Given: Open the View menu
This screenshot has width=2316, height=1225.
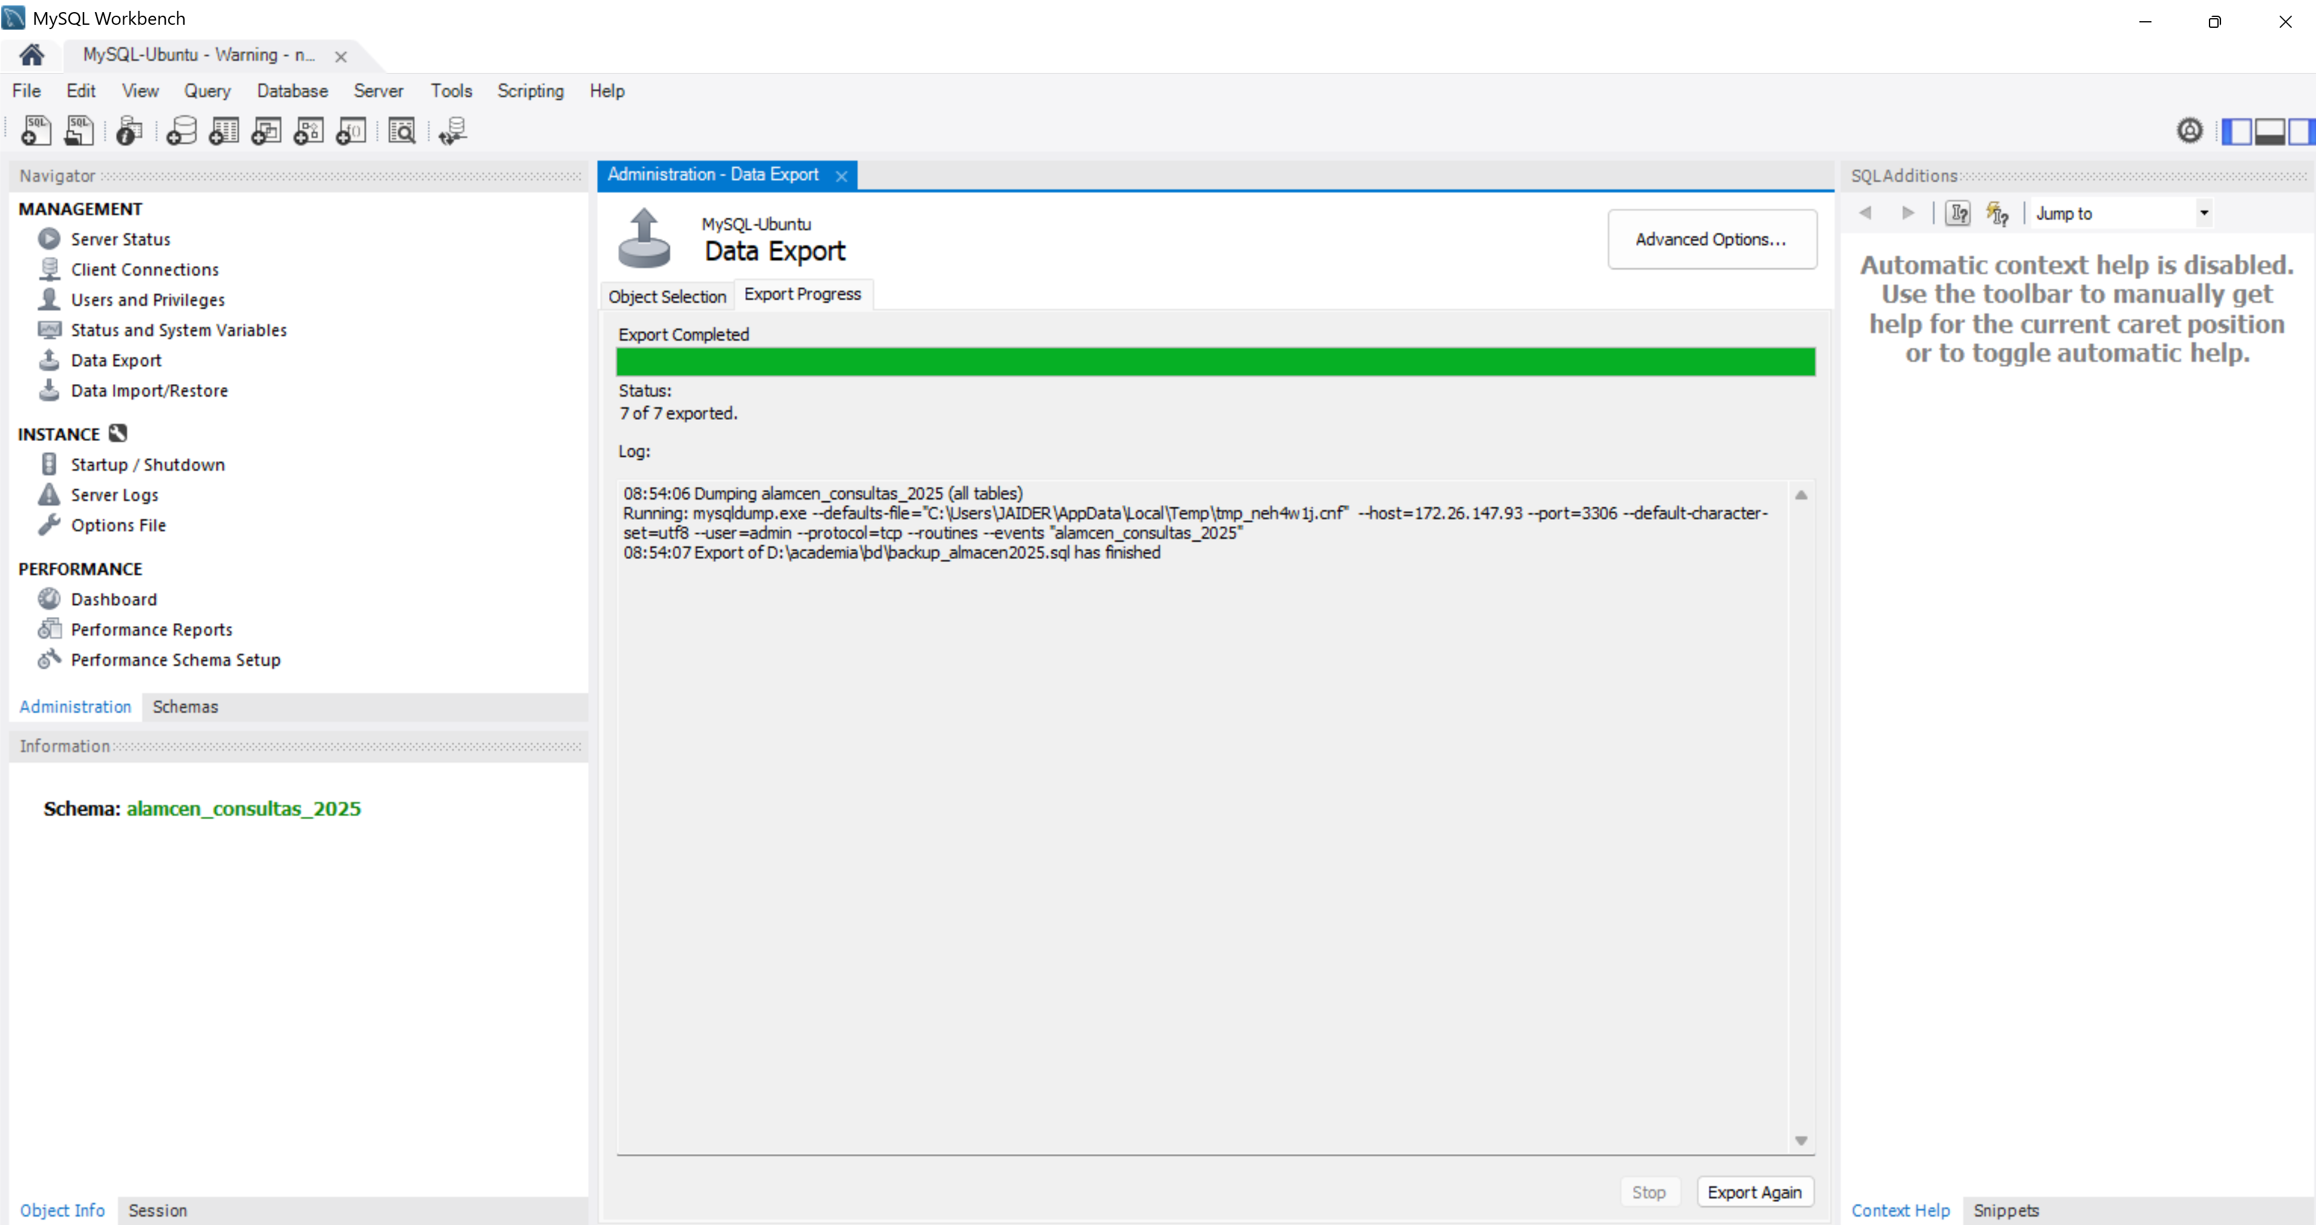Looking at the screenshot, I should [x=140, y=91].
